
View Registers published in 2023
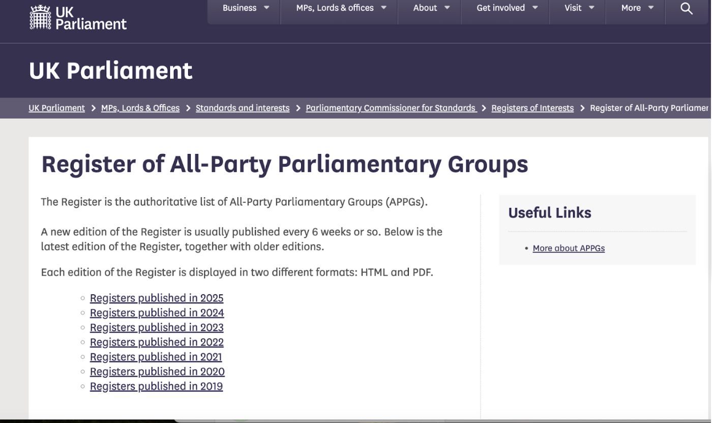(157, 327)
